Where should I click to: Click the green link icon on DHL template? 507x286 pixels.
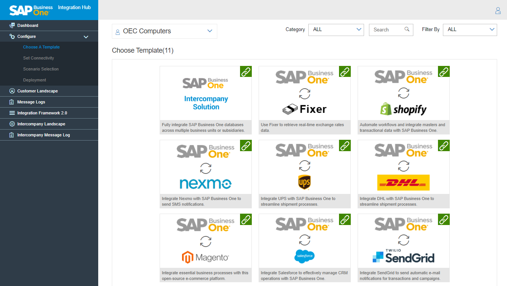pyautogui.click(x=444, y=145)
